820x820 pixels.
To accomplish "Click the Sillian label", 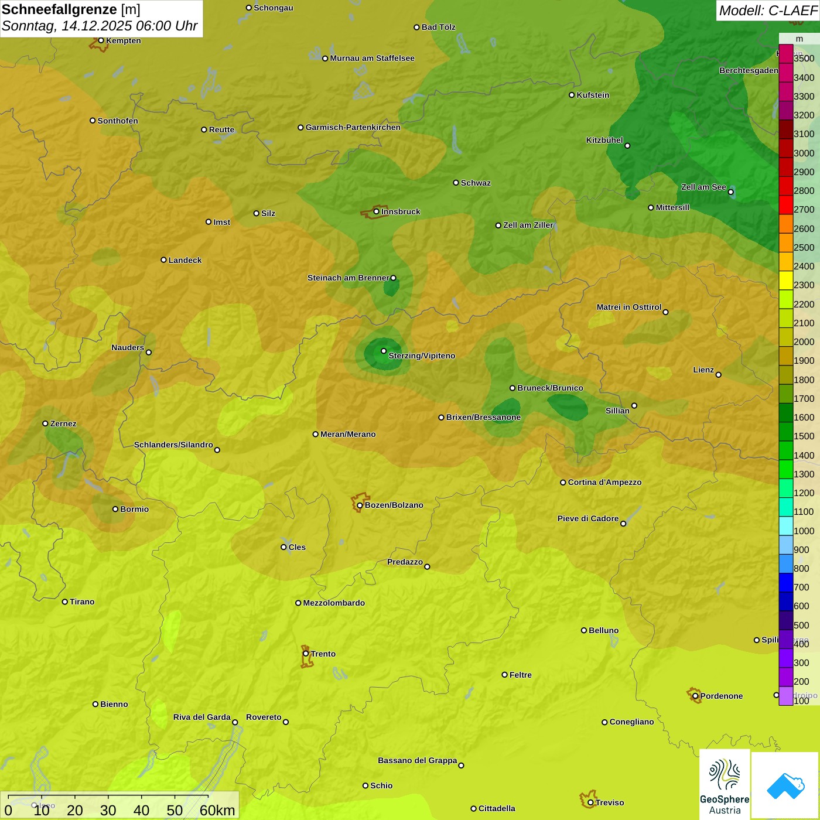I will pyautogui.click(x=617, y=411).
